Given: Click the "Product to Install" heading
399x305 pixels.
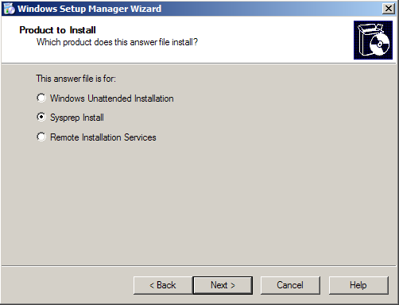Looking at the screenshot, I should [x=57, y=30].
